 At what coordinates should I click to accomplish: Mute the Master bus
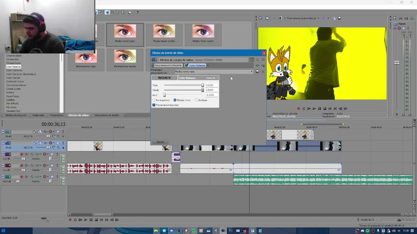pyautogui.click(x=404, y=28)
